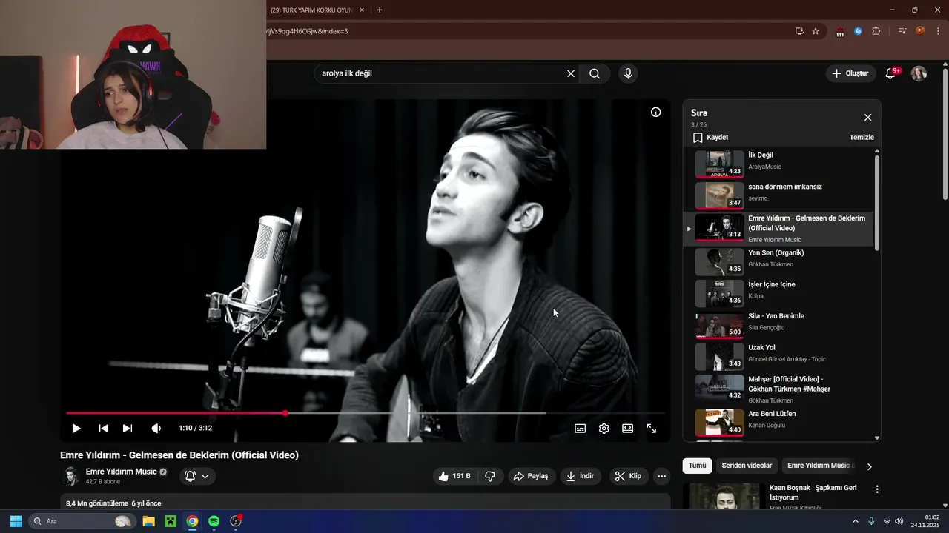Image resolution: width=949 pixels, height=533 pixels.
Task: Open a new browser tab with plus
Action: coord(380,10)
